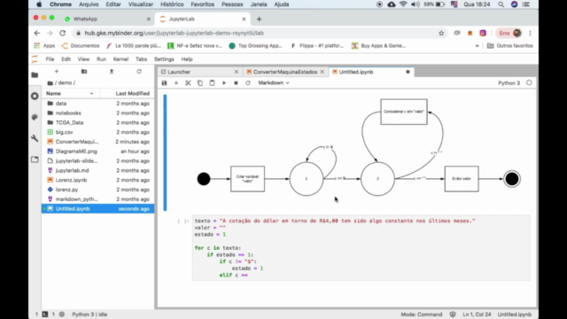Select ConverterMaqui... notebook in file list
This screenshot has width=567, height=319.
pos(97,142)
